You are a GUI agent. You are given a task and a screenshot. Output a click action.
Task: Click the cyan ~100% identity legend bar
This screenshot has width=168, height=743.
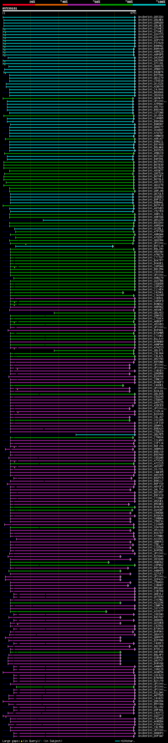pyautogui.click(x=149, y=5)
